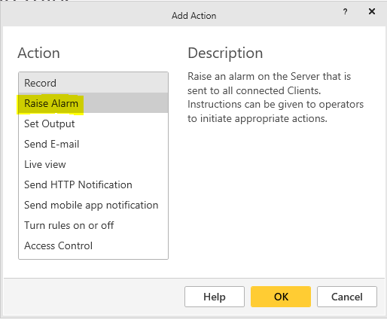
Task: Select the highlighted Raise Alarm action
Action: click(x=93, y=103)
